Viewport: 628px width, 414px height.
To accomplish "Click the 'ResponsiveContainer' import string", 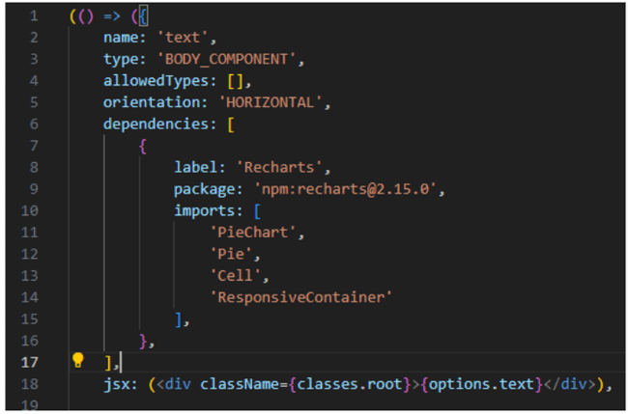I will (300, 297).
